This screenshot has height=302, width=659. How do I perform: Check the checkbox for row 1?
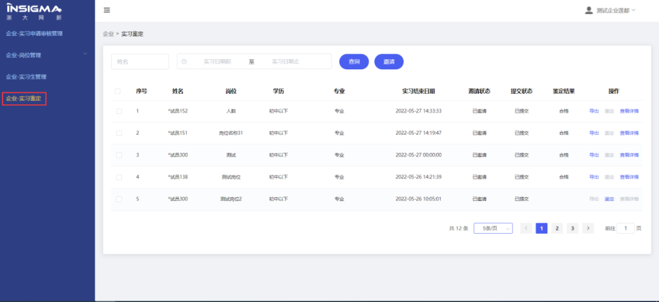119,111
